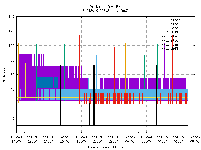The width and height of the screenshot is (201, 150).
Task: Click the 'Voltages for MEX' chart title
Action: click(x=105, y=7)
